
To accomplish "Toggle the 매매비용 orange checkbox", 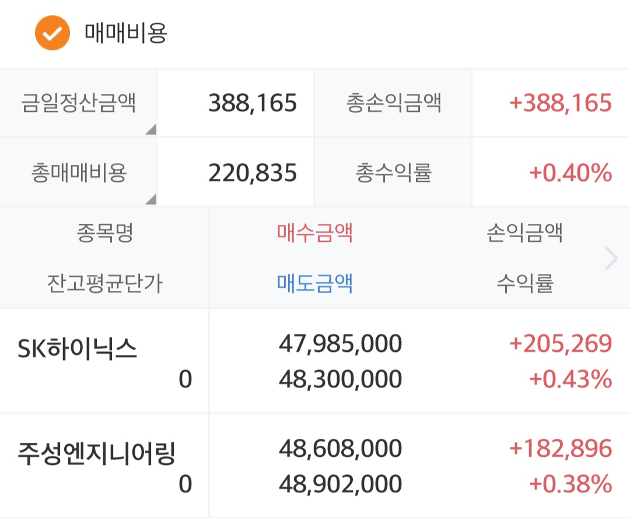I will point(52,33).
